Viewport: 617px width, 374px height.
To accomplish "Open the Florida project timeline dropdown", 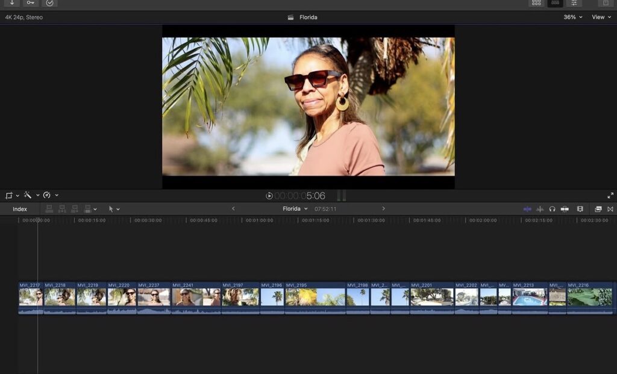I will click(295, 209).
